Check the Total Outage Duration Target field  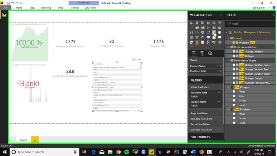234,74
